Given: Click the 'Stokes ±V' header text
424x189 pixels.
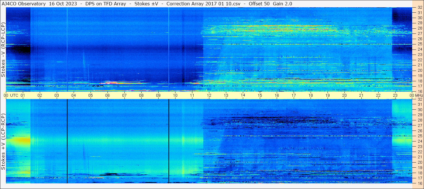Looking at the screenshot, I should click(x=146, y=4).
